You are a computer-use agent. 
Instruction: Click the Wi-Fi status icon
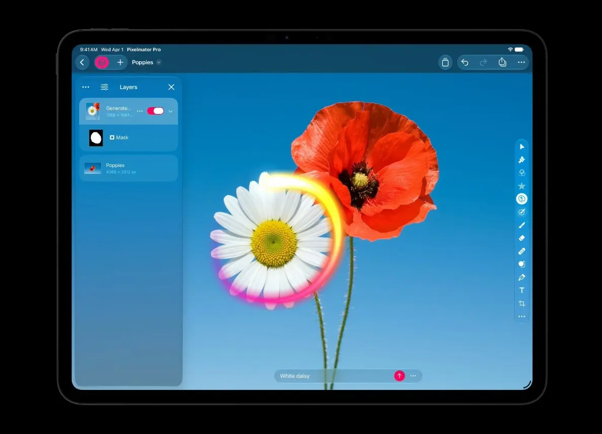(x=510, y=50)
